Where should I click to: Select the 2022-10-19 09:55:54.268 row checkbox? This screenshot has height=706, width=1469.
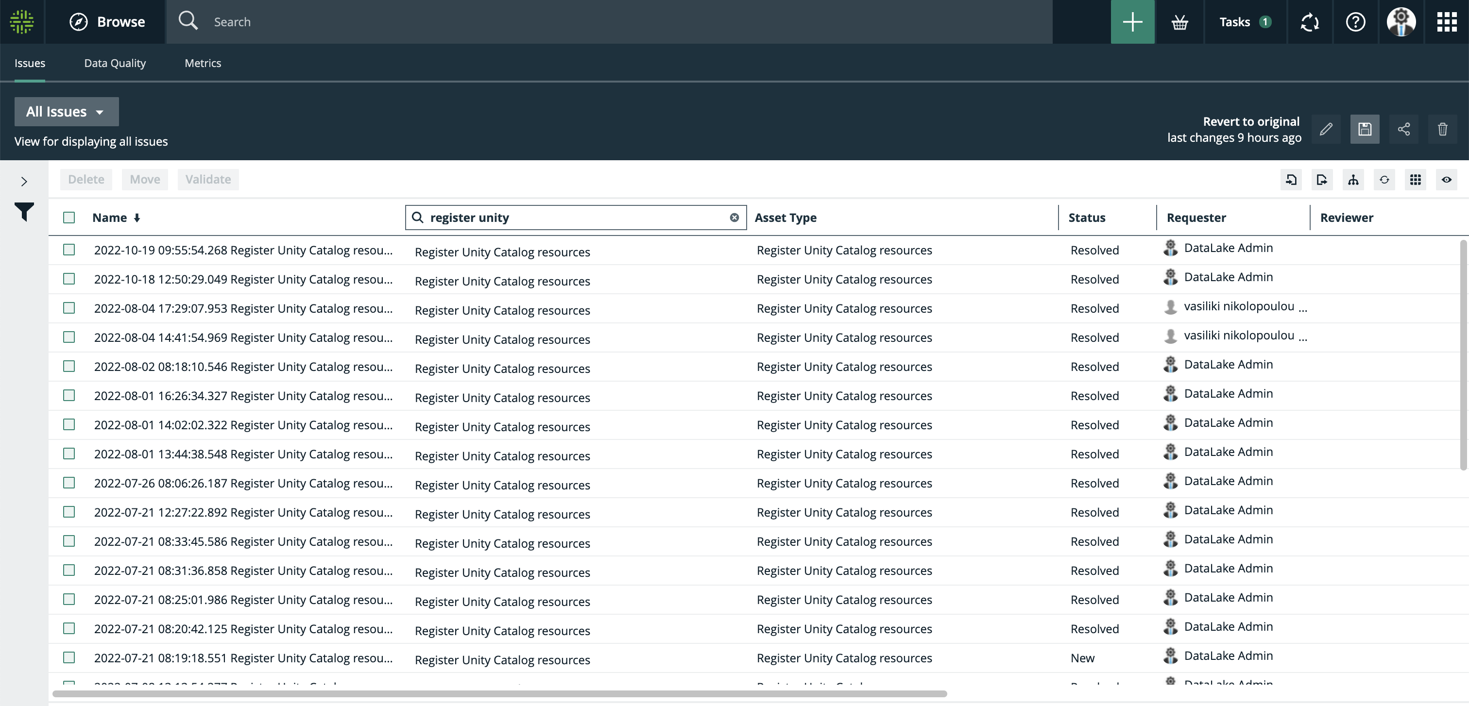tap(69, 250)
